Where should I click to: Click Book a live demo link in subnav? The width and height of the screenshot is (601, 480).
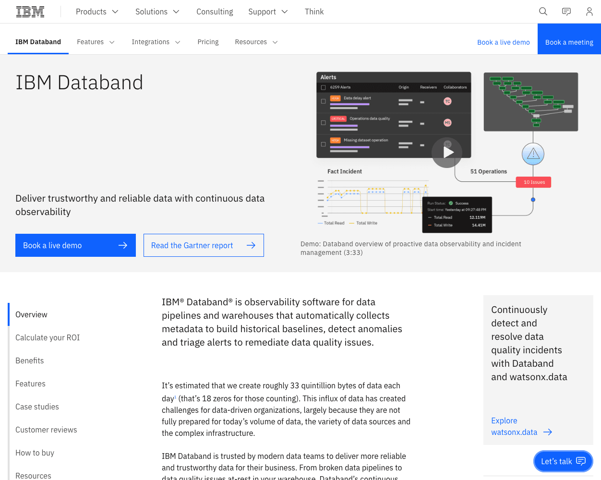click(x=504, y=42)
